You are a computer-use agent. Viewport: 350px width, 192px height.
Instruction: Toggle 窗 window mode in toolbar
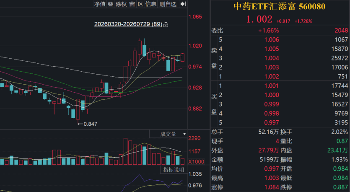pyautogui.click(x=132, y=4)
